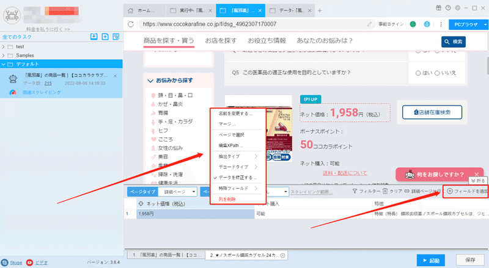Click the robot icon of the 風邪薬 task
Screen dimensions: 489x268
point(13,79)
